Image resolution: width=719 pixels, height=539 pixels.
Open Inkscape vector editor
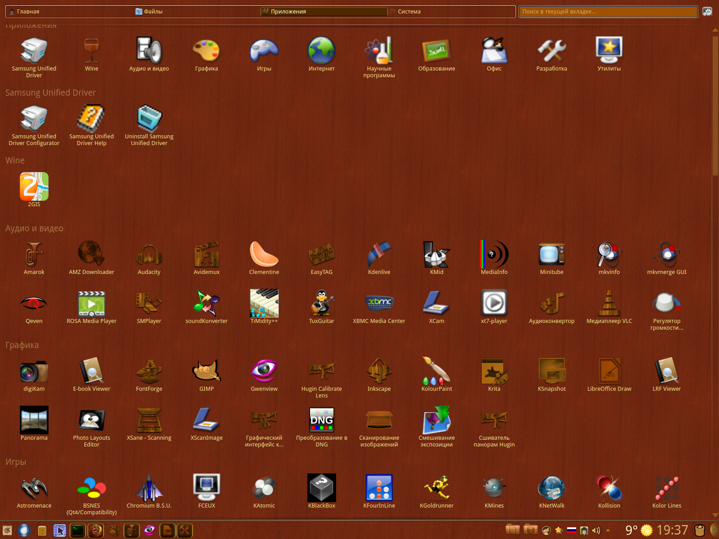(x=379, y=375)
